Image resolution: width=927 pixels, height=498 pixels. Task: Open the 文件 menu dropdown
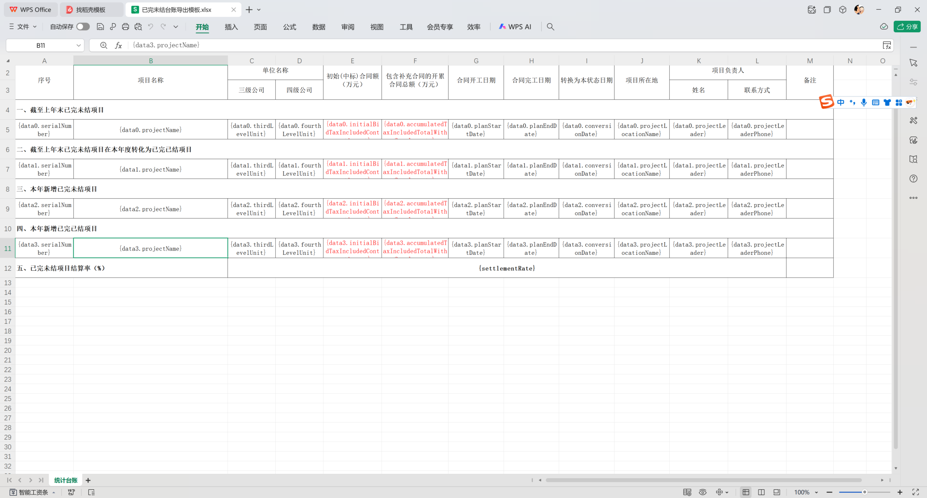pyautogui.click(x=23, y=27)
